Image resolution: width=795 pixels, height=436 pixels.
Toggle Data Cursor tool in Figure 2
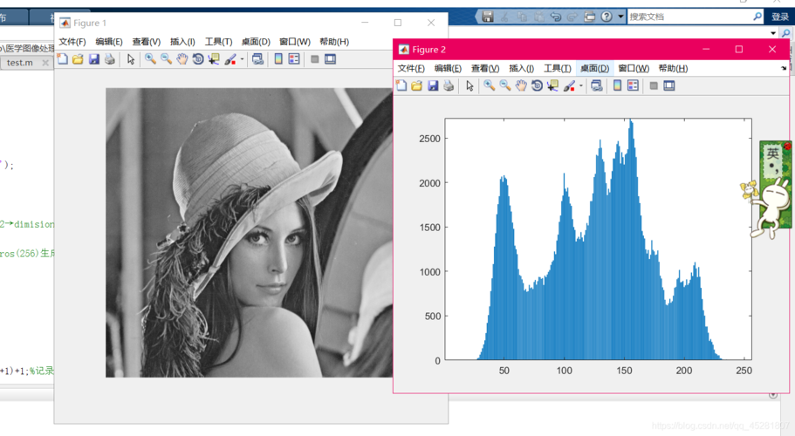click(x=552, y=85)
